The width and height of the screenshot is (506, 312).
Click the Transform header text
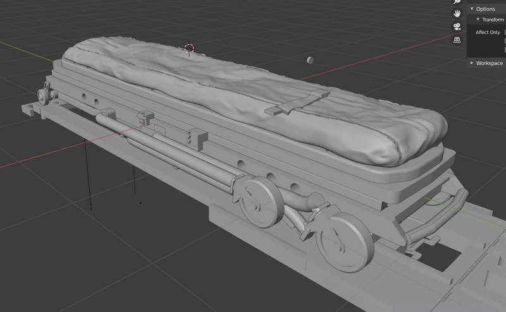493,20
